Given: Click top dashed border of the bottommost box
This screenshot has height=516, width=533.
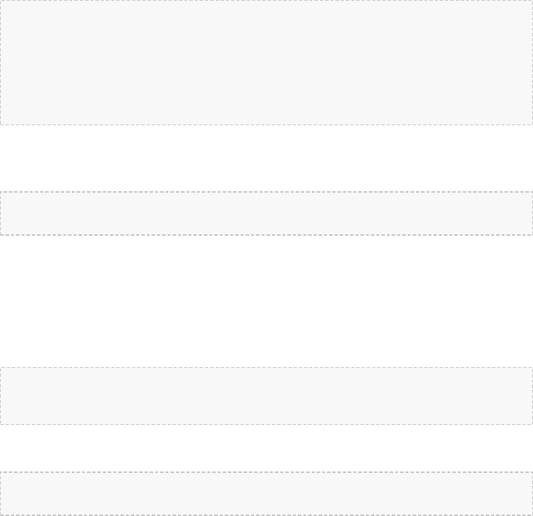Looking at the screenshot, I should [266, 471].
